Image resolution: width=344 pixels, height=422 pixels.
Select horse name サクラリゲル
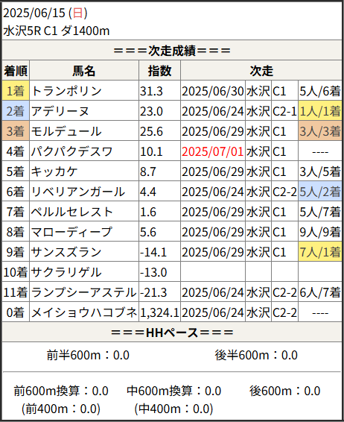click(66, 272)
